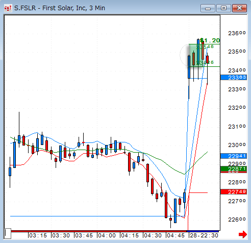
Task: Click the 232.00 price axis label
Action: click(237, 108)
